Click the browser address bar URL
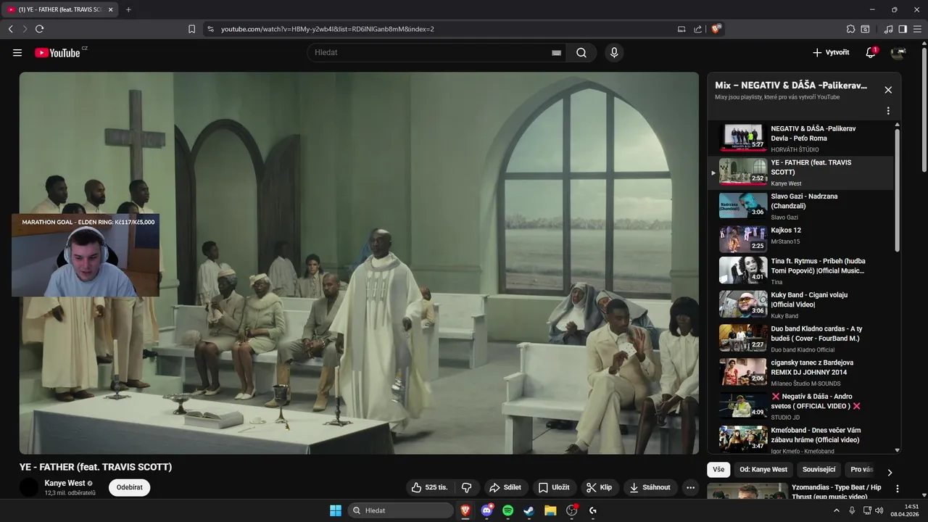This screenshot has width=928, height=522. 328,29
